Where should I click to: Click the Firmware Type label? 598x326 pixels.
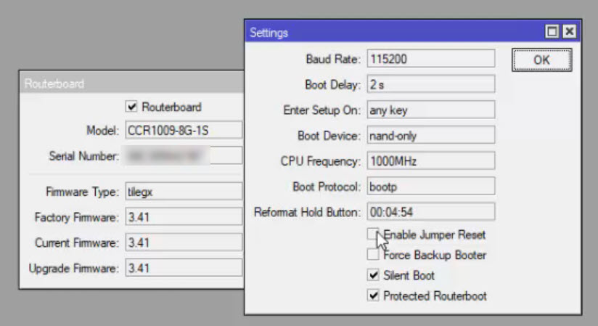[x=83, y=192]
